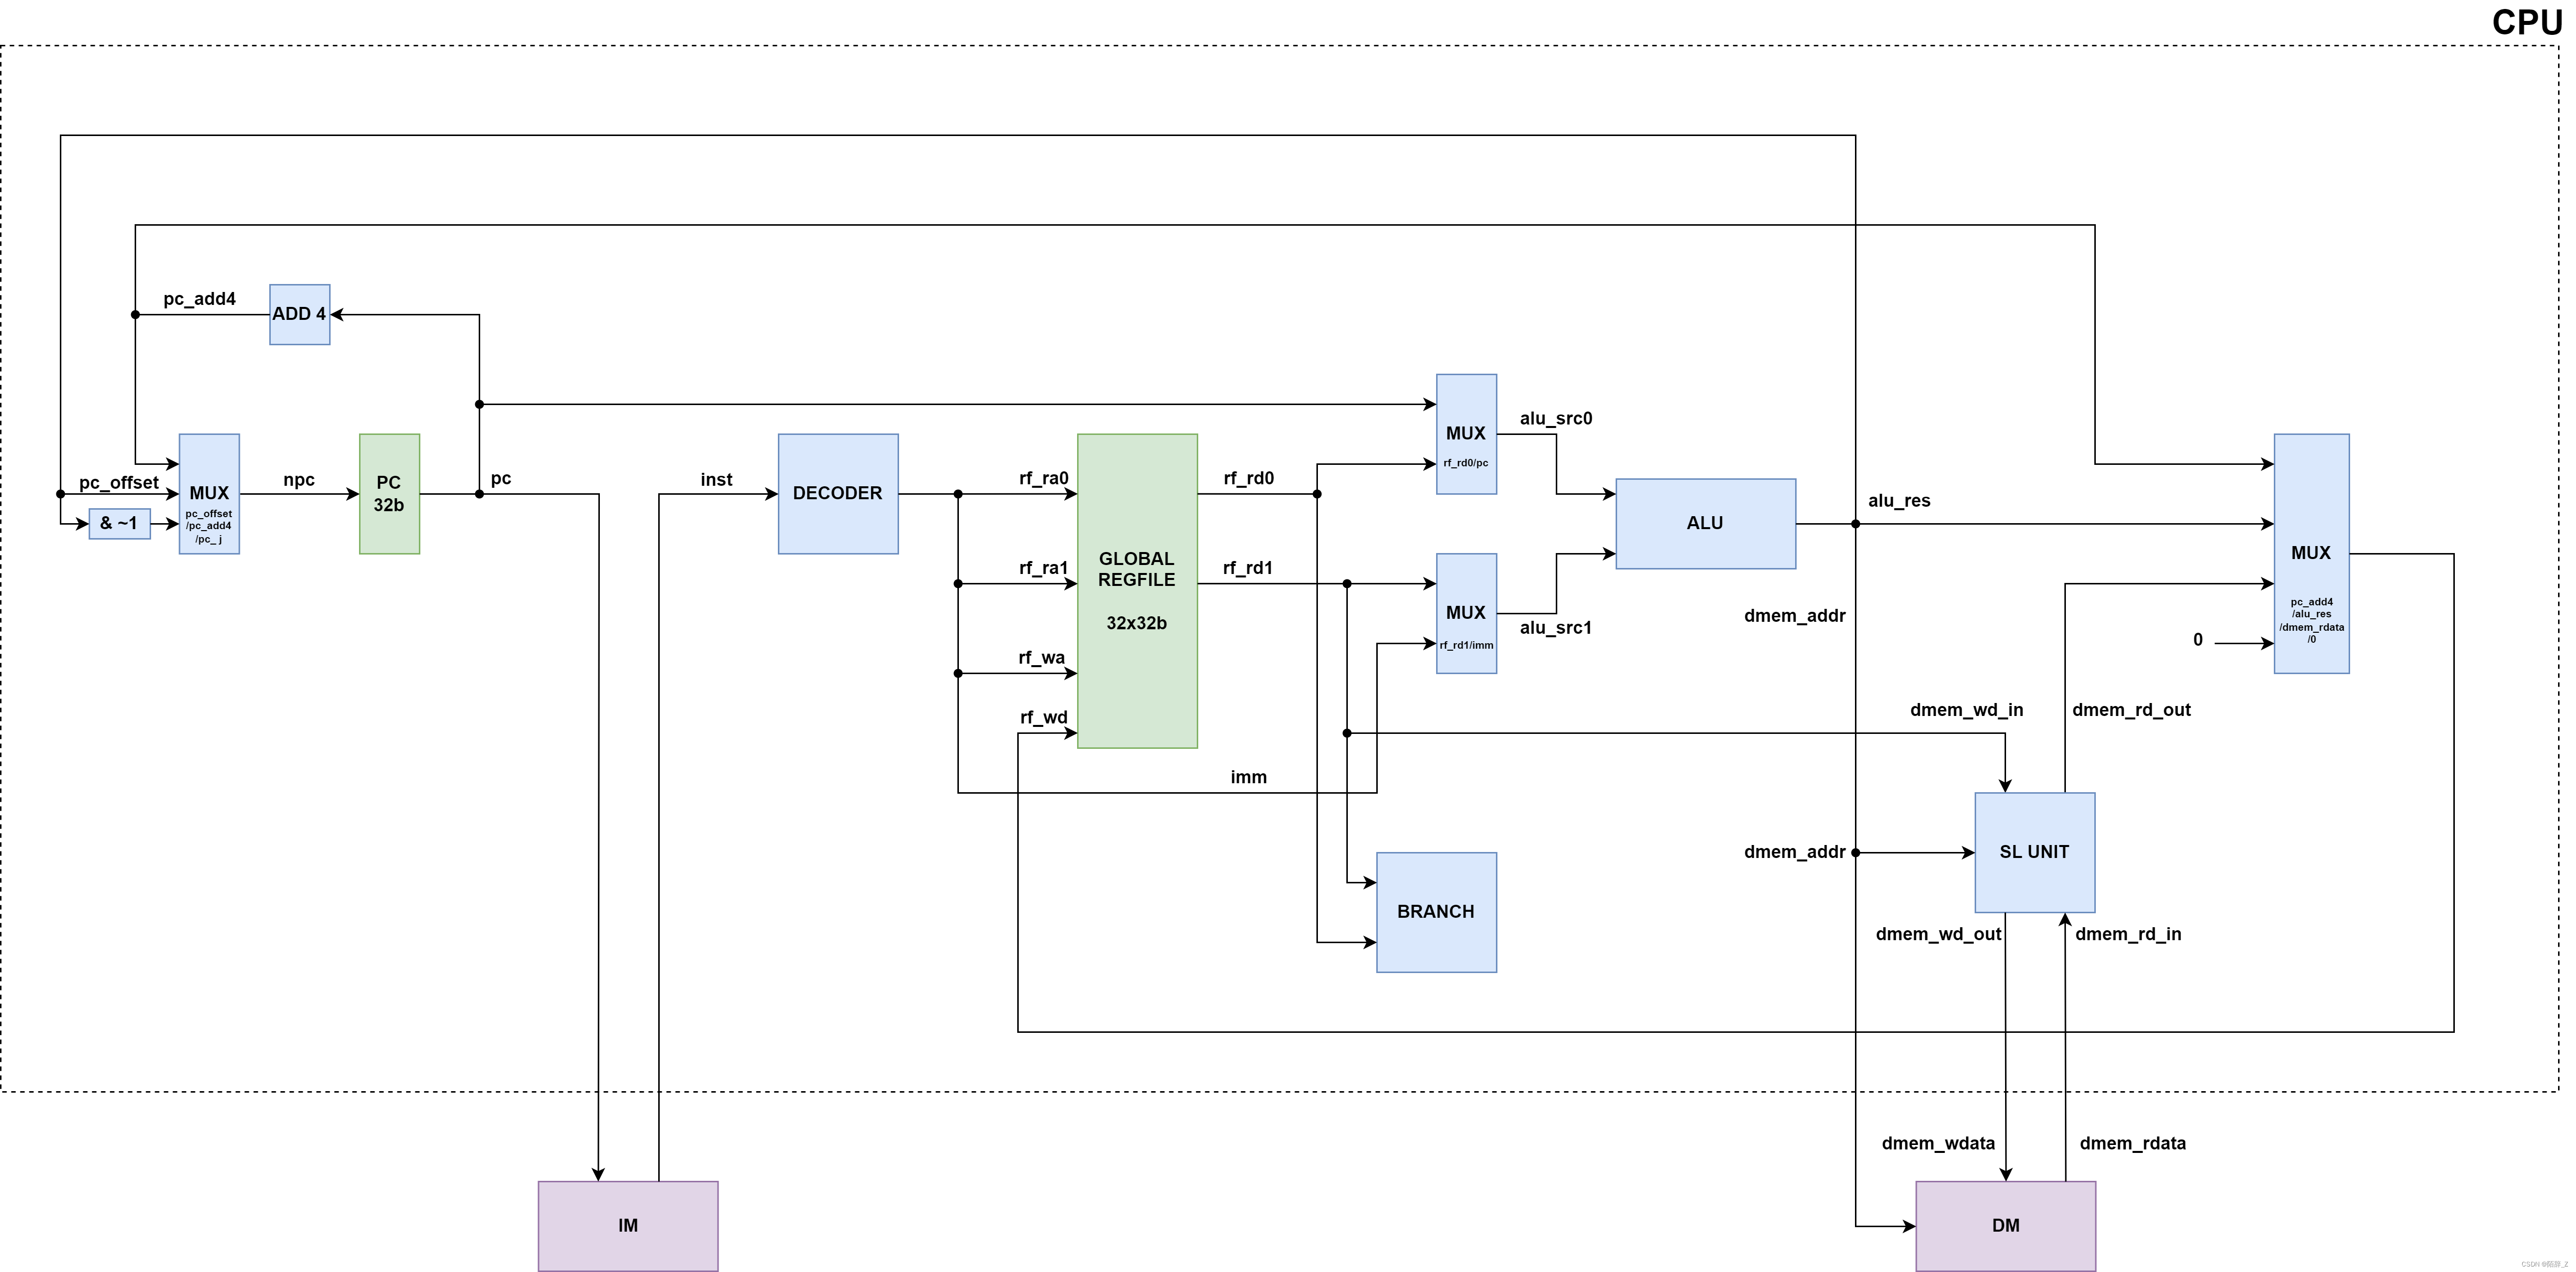
Task: Click the DECODER block
Action: click(838, 494)
